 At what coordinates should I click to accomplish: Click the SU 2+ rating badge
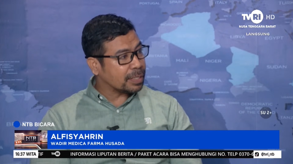[x=265, y=112]
